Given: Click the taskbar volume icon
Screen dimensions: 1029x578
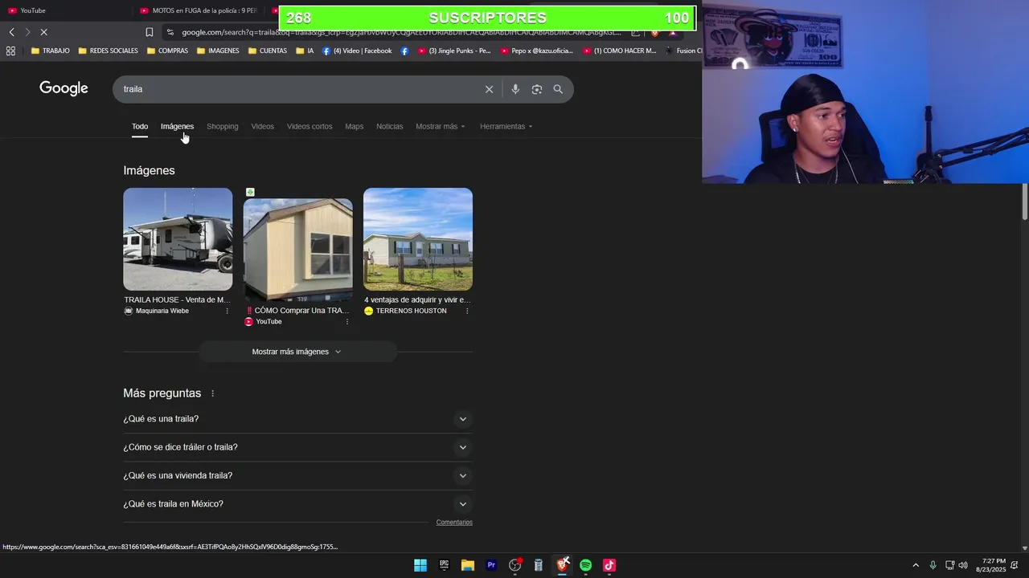Looking at the screenshot, I should 963,565.
